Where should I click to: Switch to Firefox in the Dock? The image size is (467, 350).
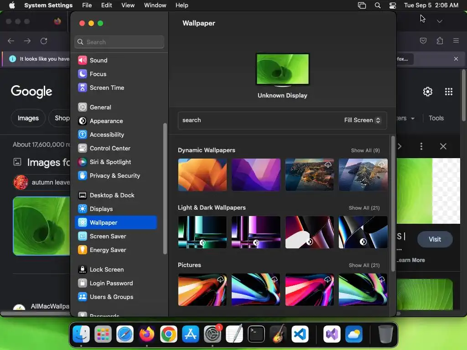147,334
